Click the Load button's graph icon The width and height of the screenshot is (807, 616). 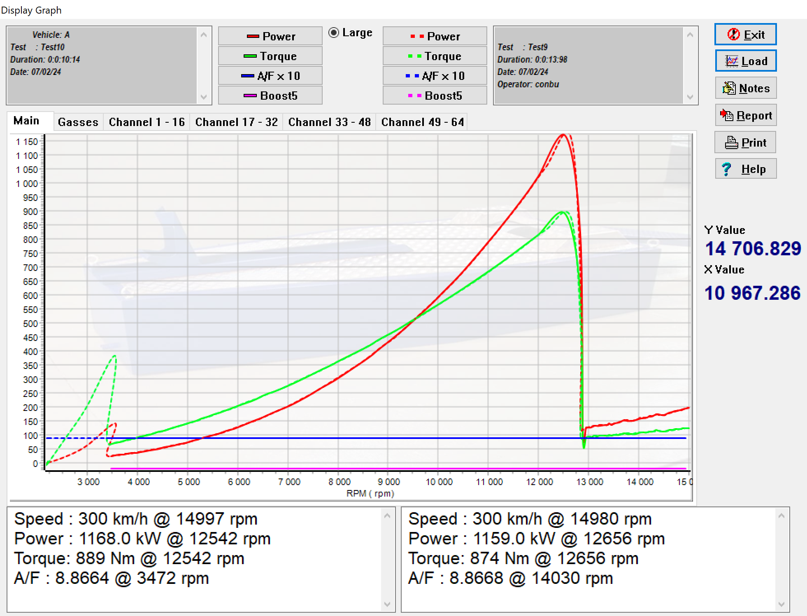pyautogui.click(x=732, y=61)
